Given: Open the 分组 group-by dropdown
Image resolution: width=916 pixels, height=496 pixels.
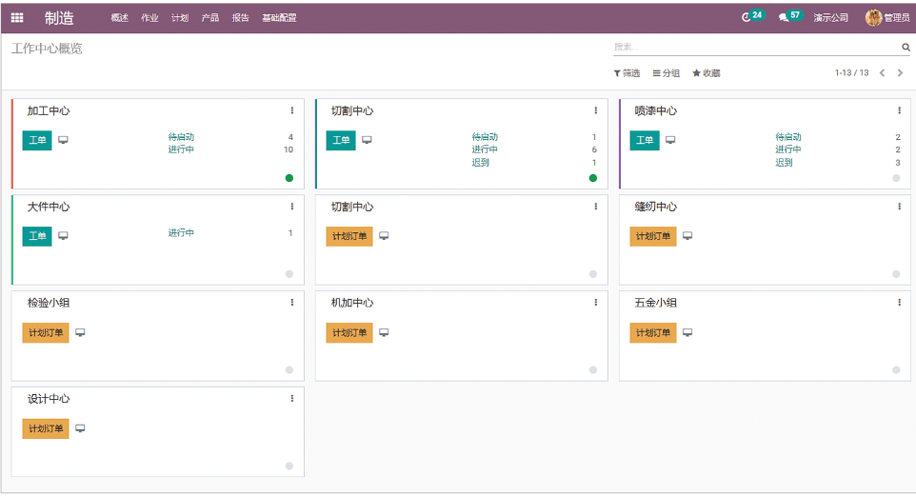Looking at the screenshot, I should pyautogui.click(x=667, y=73).
